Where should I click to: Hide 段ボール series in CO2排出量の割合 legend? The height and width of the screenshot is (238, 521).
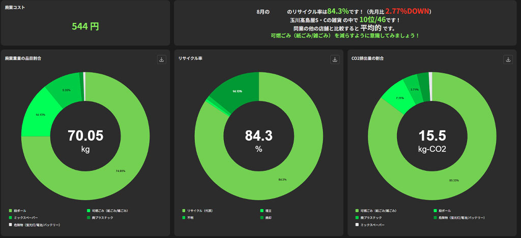point(441,210)
